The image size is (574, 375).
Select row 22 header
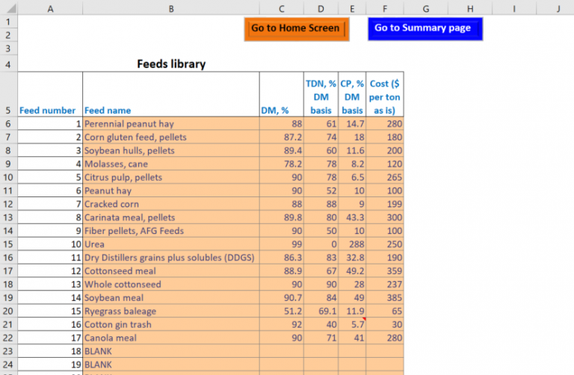[x=8, y=338]
